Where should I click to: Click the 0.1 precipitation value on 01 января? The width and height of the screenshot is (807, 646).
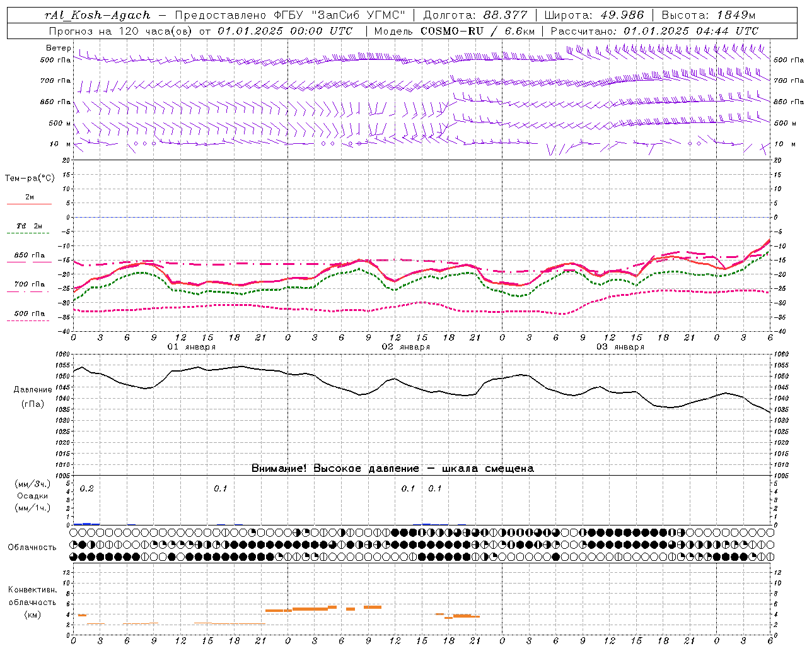tap(220, 489)
